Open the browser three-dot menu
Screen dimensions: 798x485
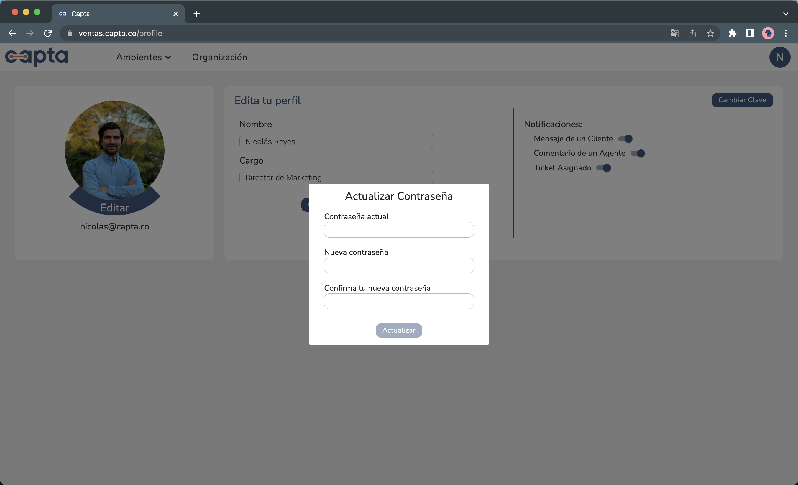pos(786,33)
